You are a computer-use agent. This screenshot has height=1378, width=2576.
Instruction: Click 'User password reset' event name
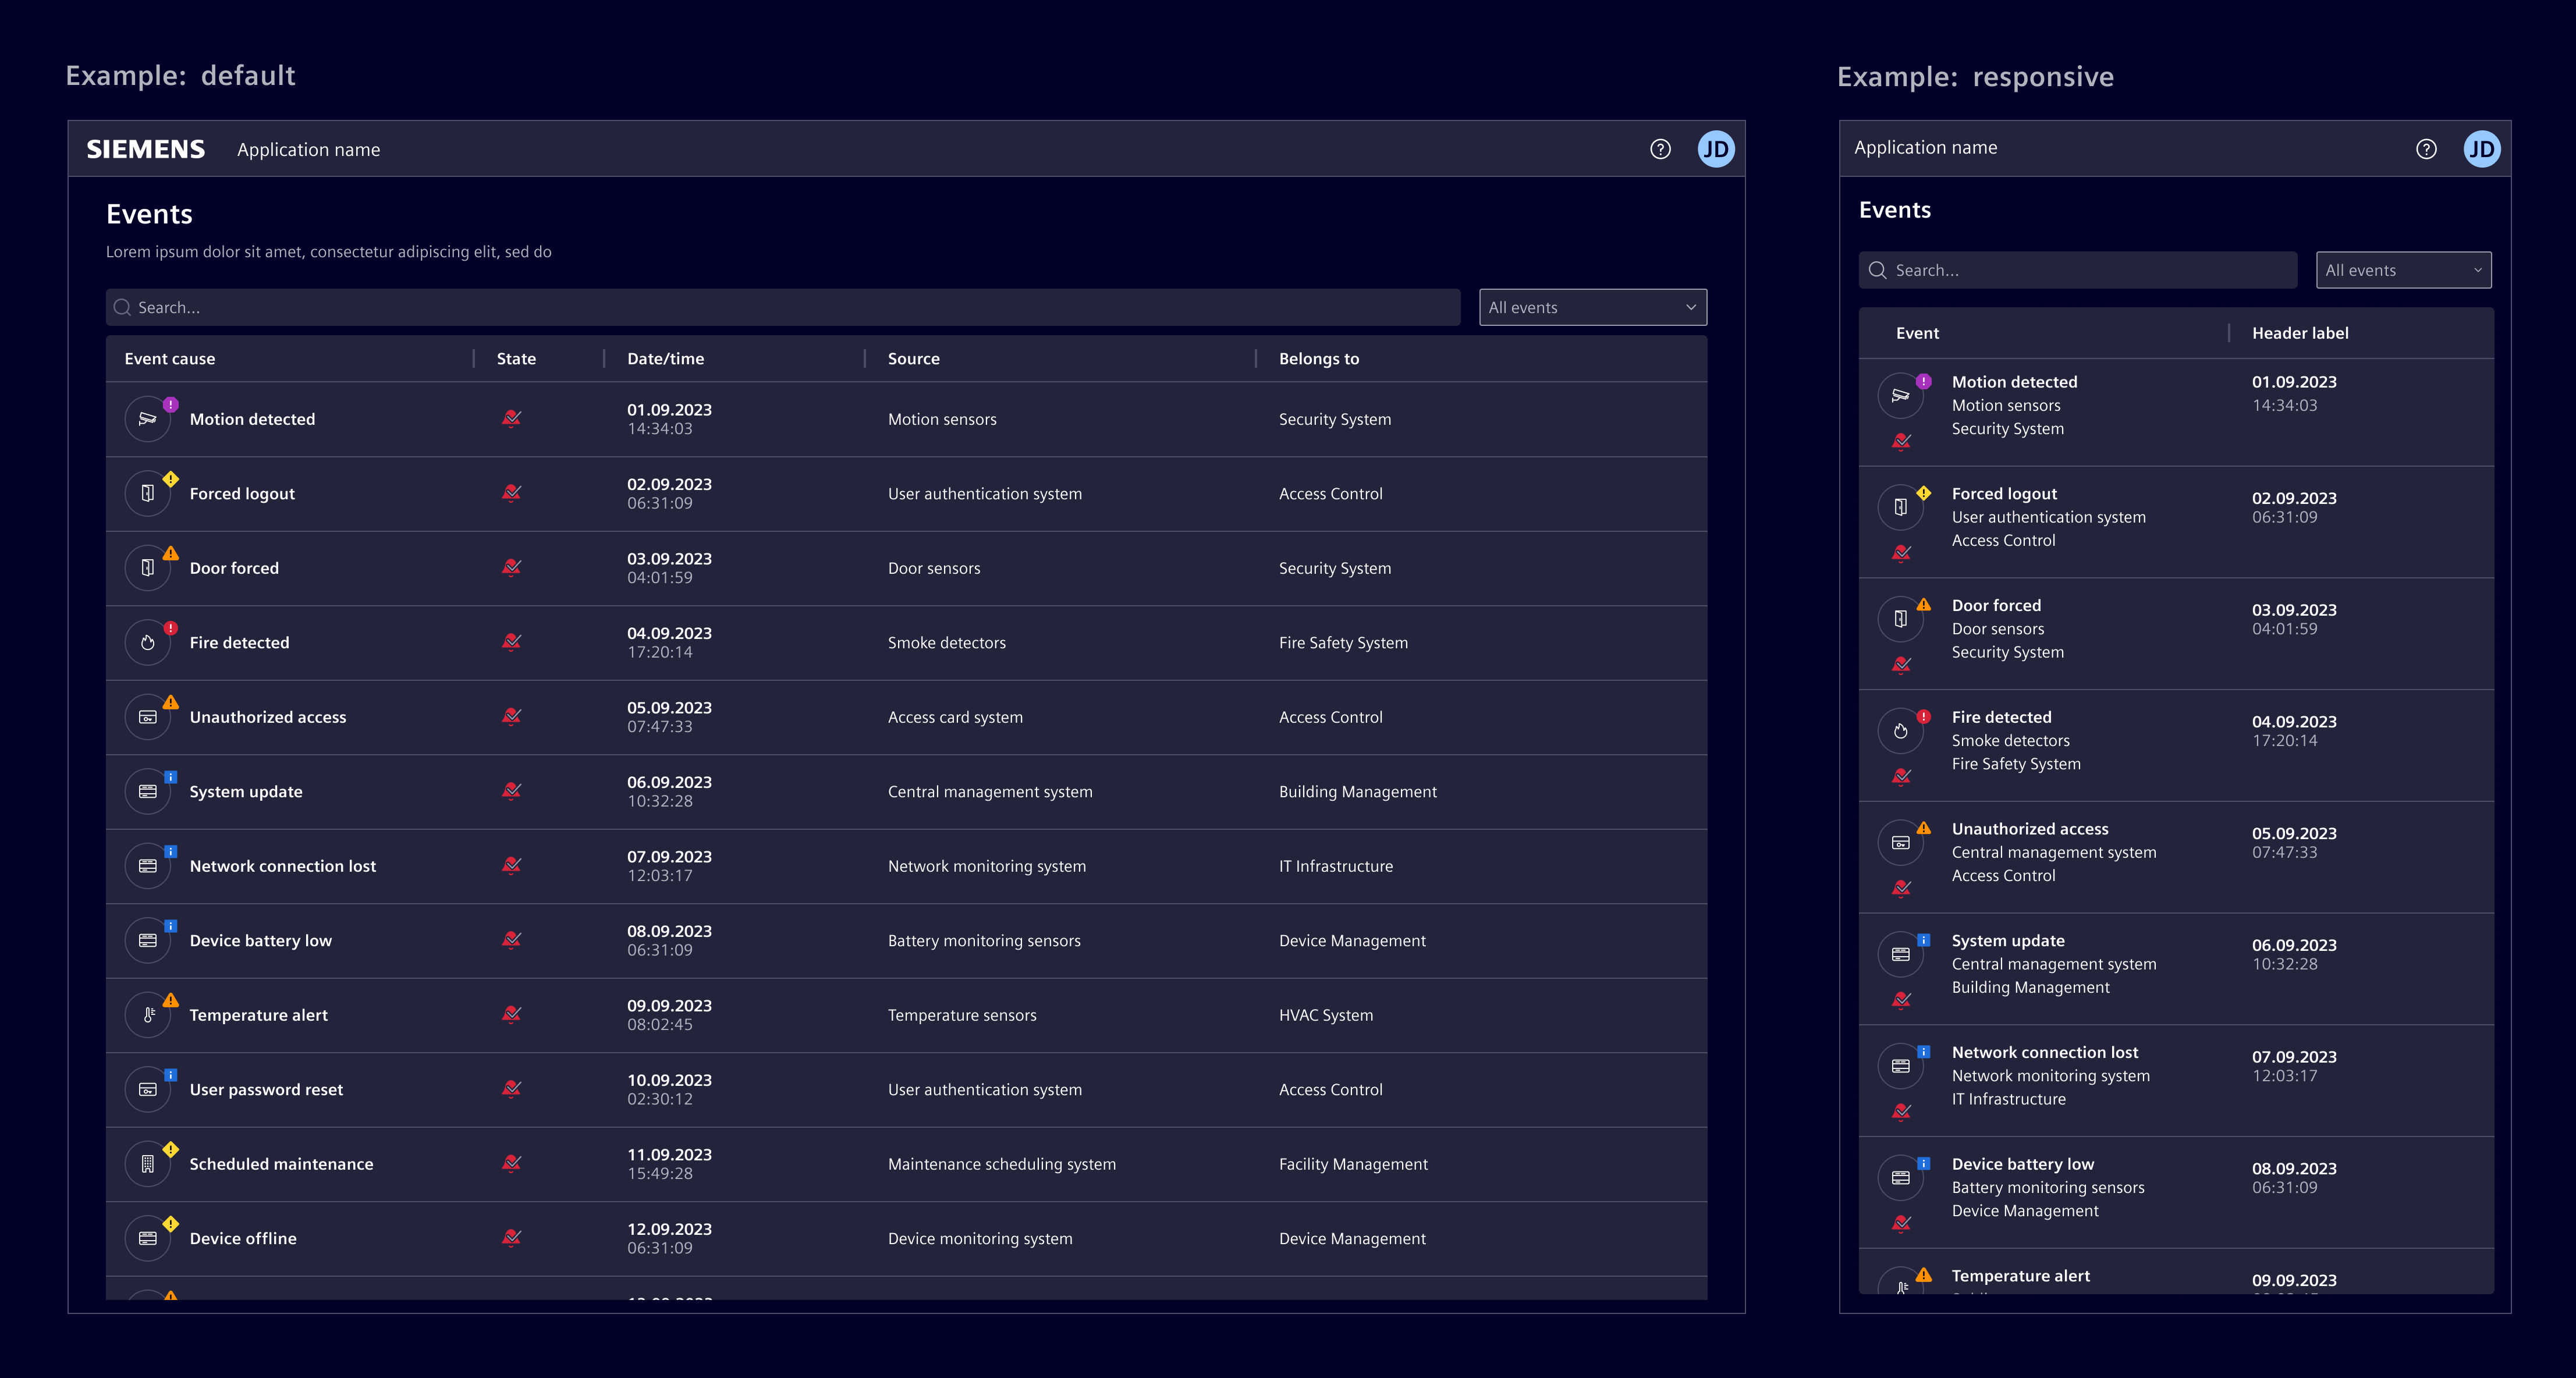[x=266, y=1090]
